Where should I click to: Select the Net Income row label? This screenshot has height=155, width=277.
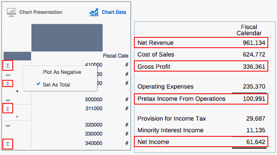[153, 142]
